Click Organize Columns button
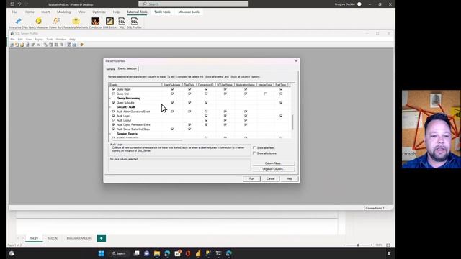Viewport: 461px width, 259px height. [274, 169]
